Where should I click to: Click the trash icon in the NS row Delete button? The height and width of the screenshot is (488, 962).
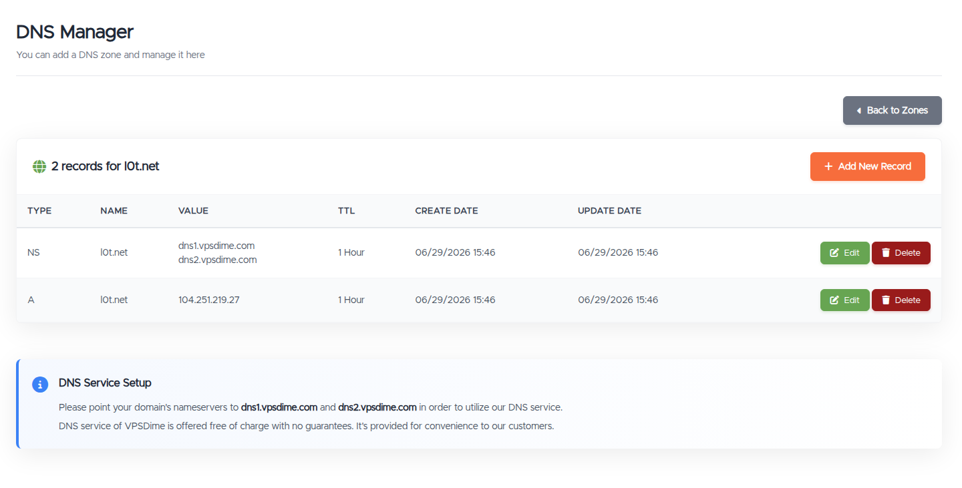[886, 253]
